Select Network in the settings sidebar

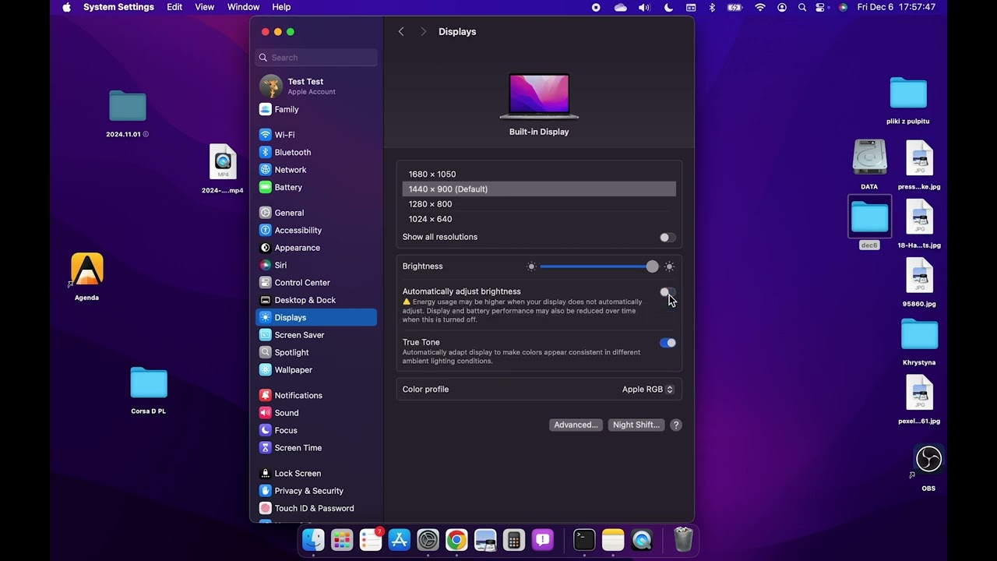pyautogui.click(x=316, y=170)
